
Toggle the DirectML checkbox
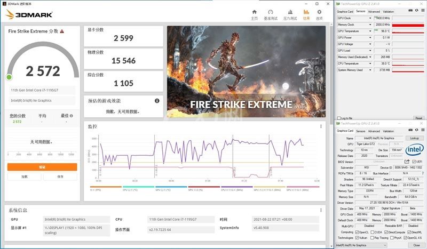409,232
